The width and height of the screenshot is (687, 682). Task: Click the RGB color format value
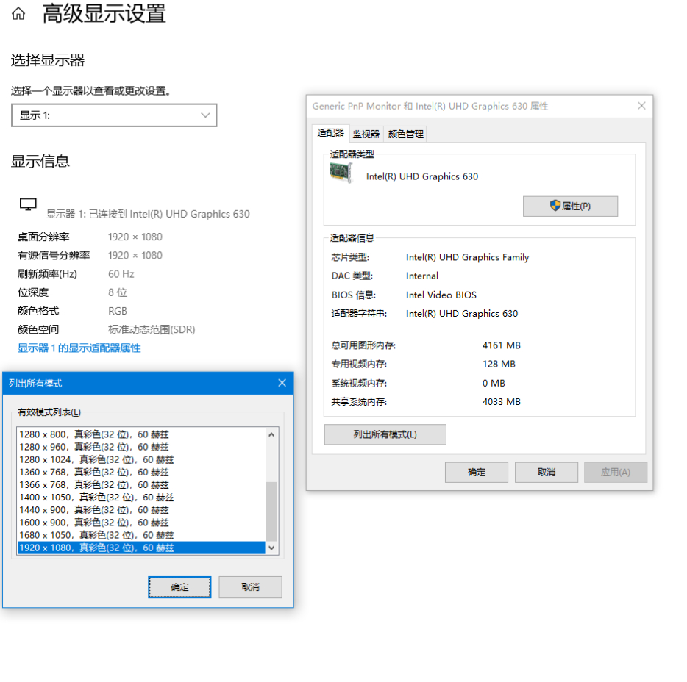118,311
